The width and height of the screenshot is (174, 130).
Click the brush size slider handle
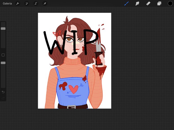point(3,29)
